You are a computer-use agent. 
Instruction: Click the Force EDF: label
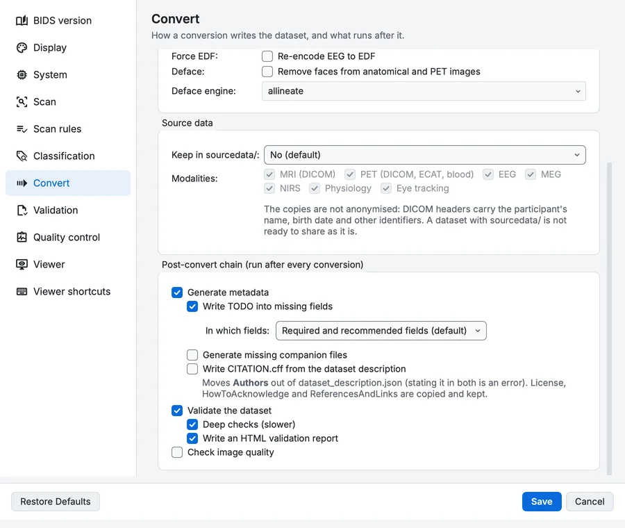[194, 56]
